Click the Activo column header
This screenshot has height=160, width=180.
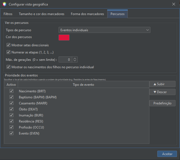tap(11, 84)
